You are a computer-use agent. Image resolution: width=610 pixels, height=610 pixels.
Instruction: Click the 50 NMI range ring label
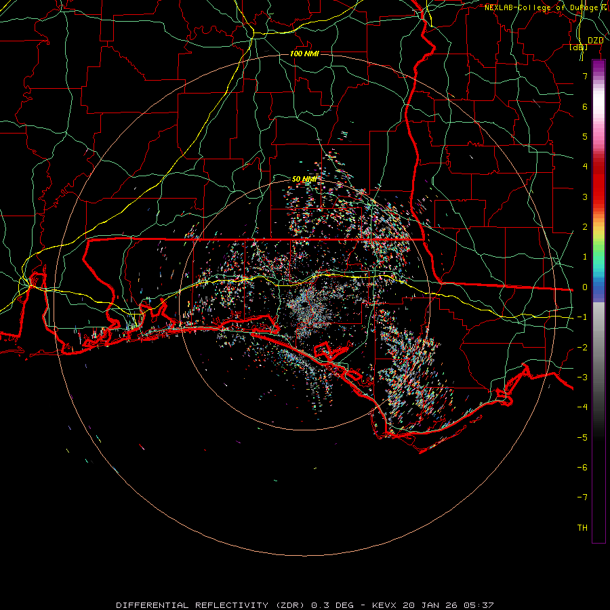[x=304, y=179]
